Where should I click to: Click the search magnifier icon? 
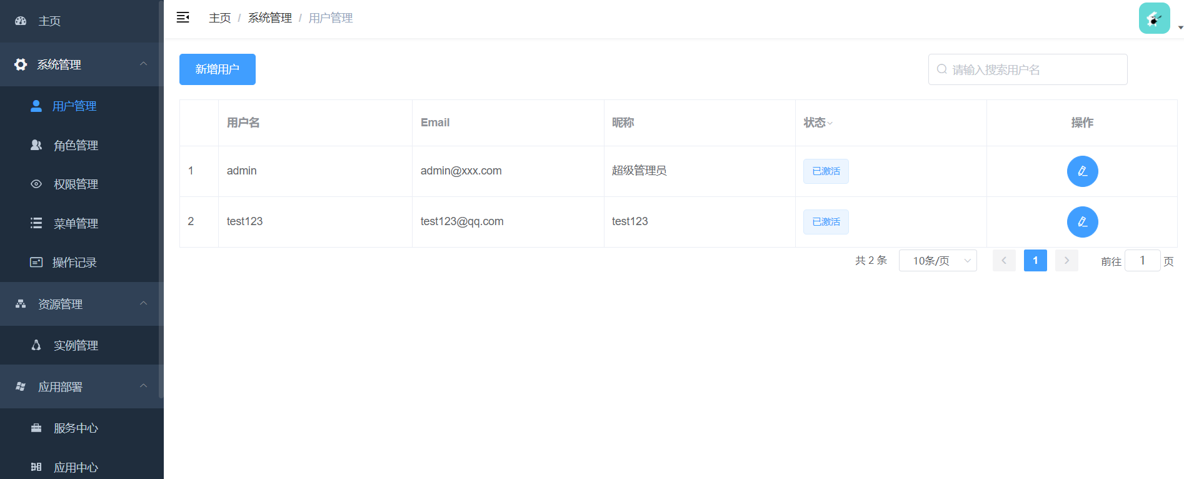(941, 69)
